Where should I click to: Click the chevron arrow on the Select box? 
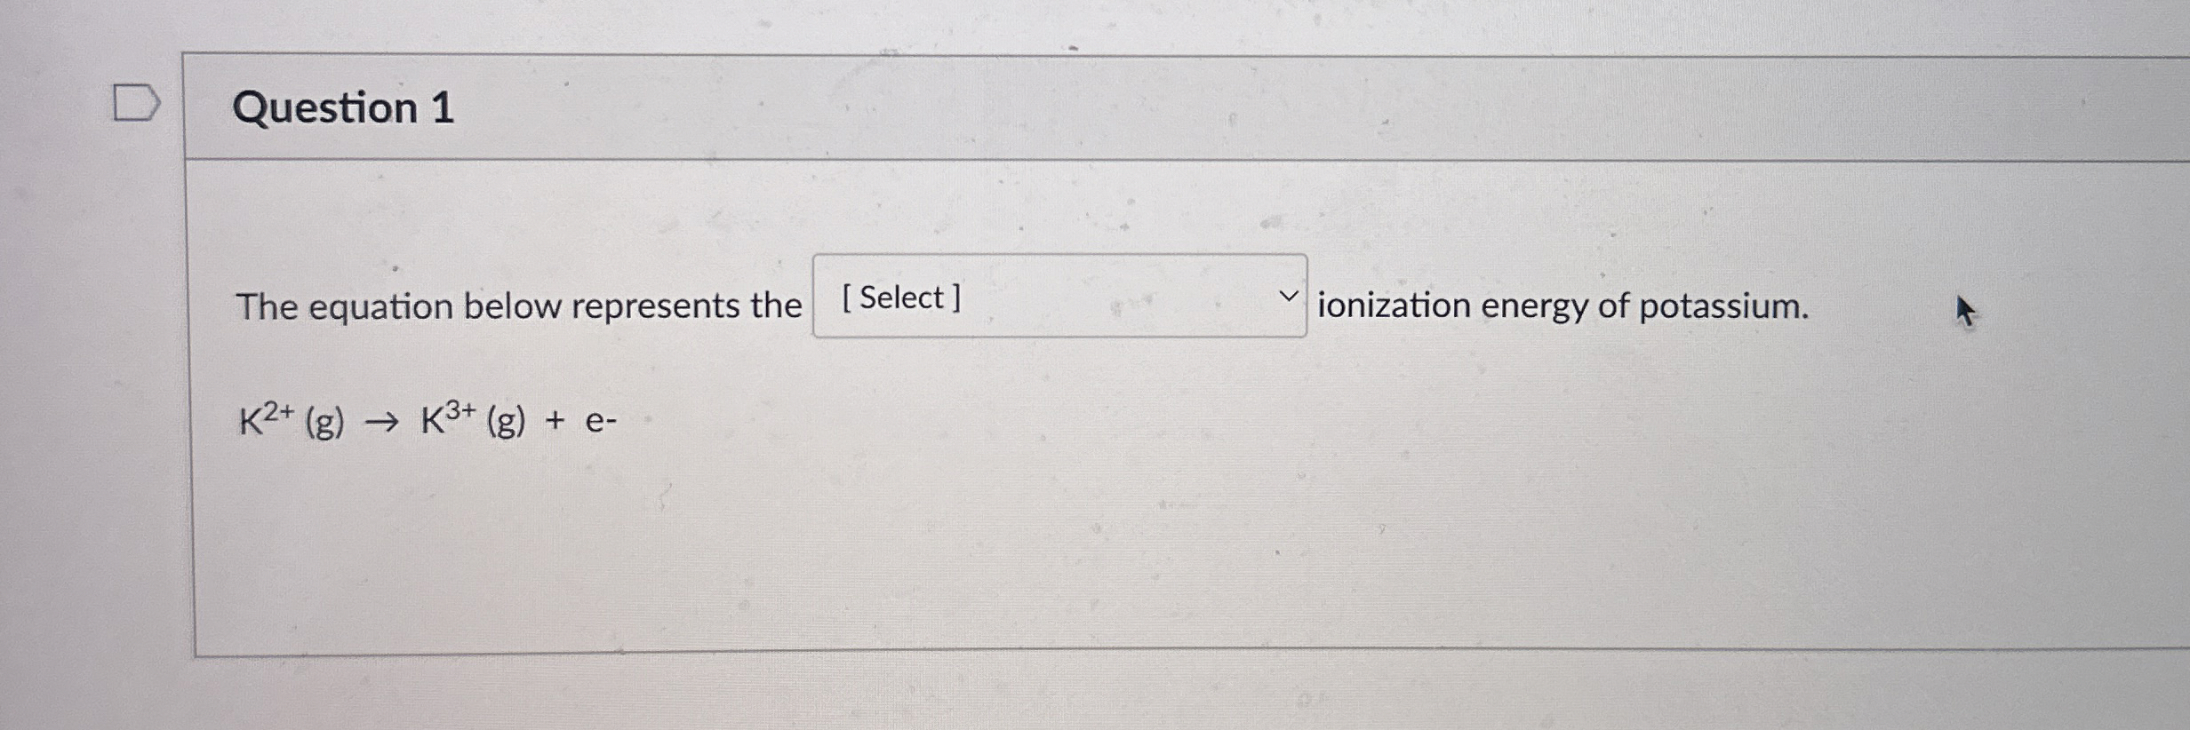pyautogui.click(x=1291, y=298)
